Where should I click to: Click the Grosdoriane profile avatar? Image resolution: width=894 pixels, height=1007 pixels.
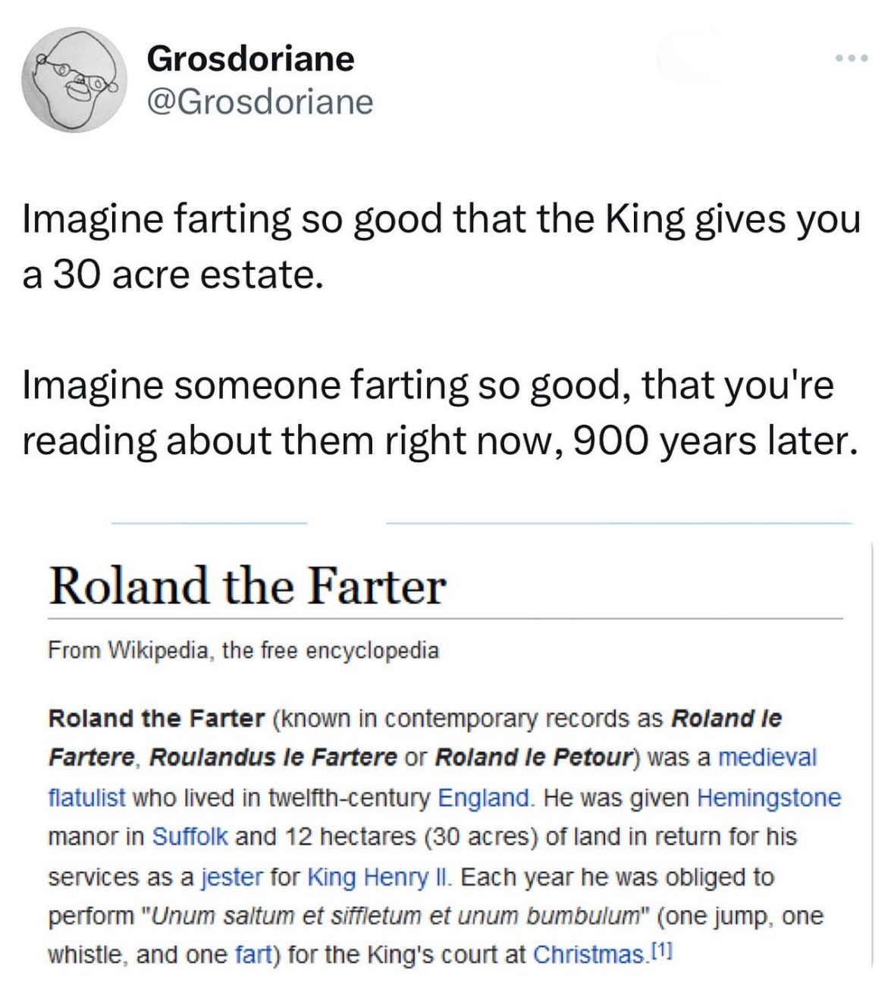pyautogui.click(x=74, y=80)
